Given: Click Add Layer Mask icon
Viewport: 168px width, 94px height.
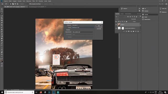Looking at the screenshot, I should pyautogui.click(x=129, y=31).
